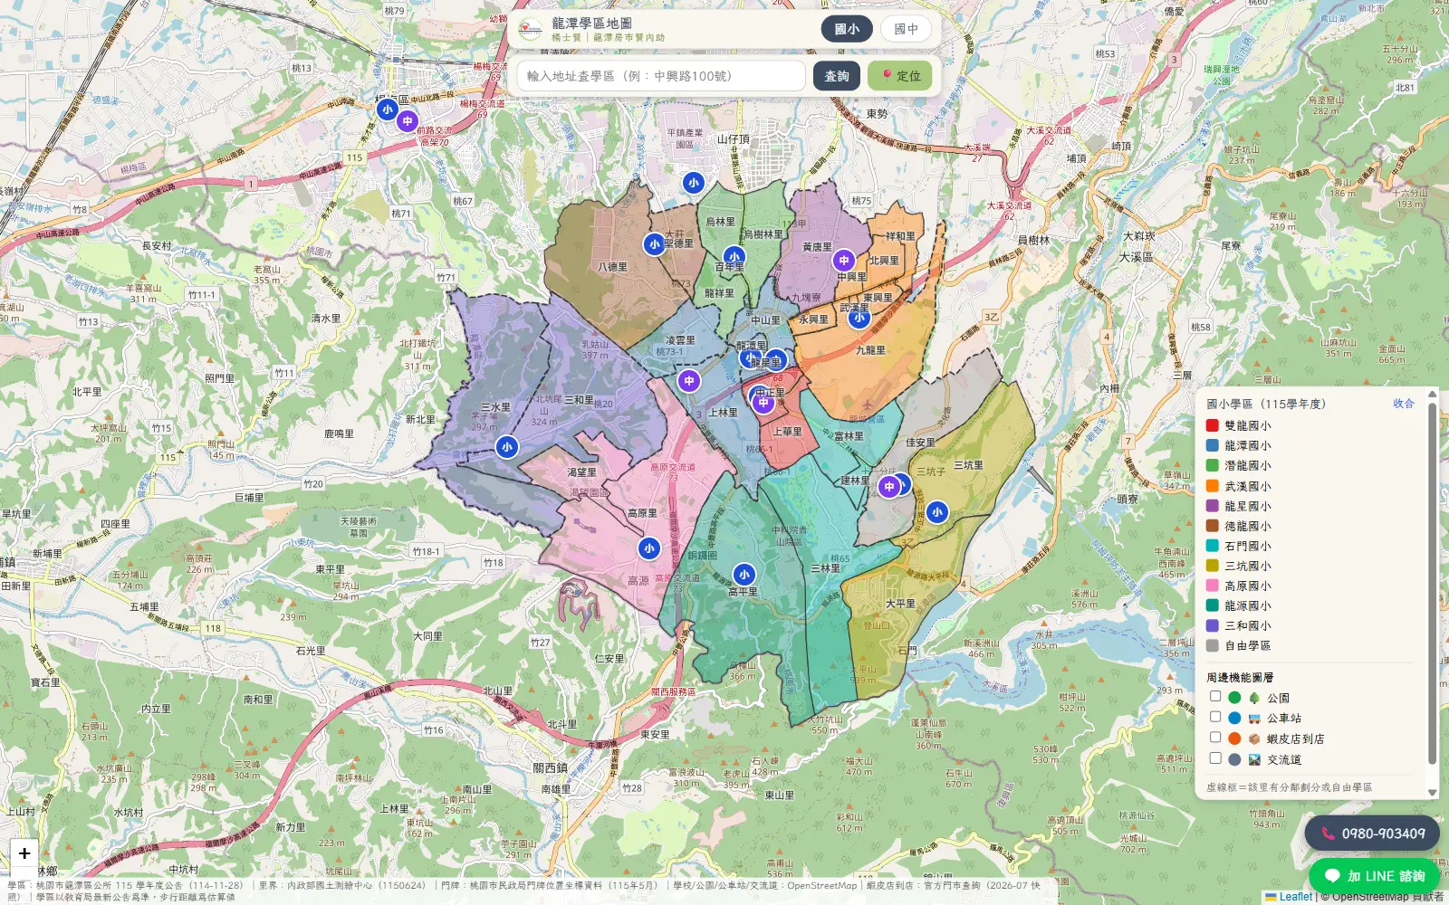Collapse the legend with 收合
The height and width of the screenshot is (905, 1449).
coord(1404,404)
